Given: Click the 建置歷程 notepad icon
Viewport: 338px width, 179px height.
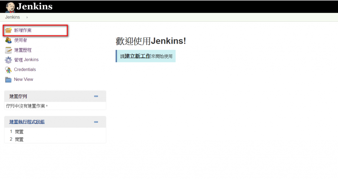Looking at the screenshot, I should [x=8, y=50].
